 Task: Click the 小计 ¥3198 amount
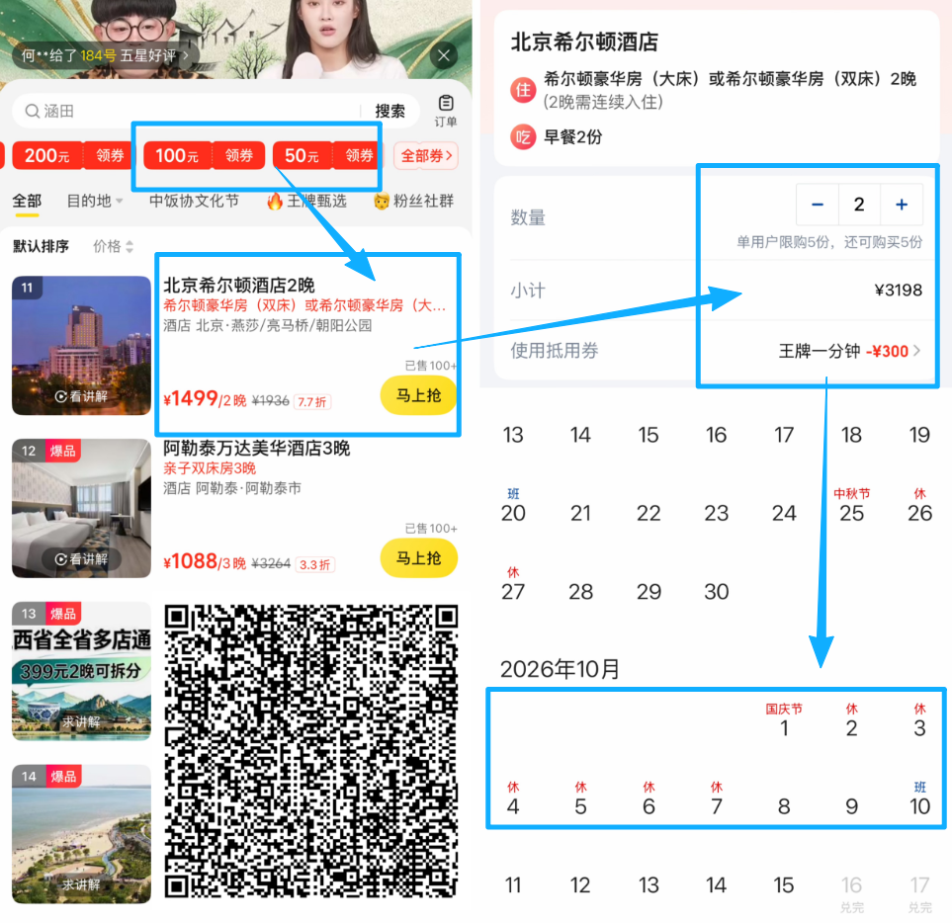898,291
